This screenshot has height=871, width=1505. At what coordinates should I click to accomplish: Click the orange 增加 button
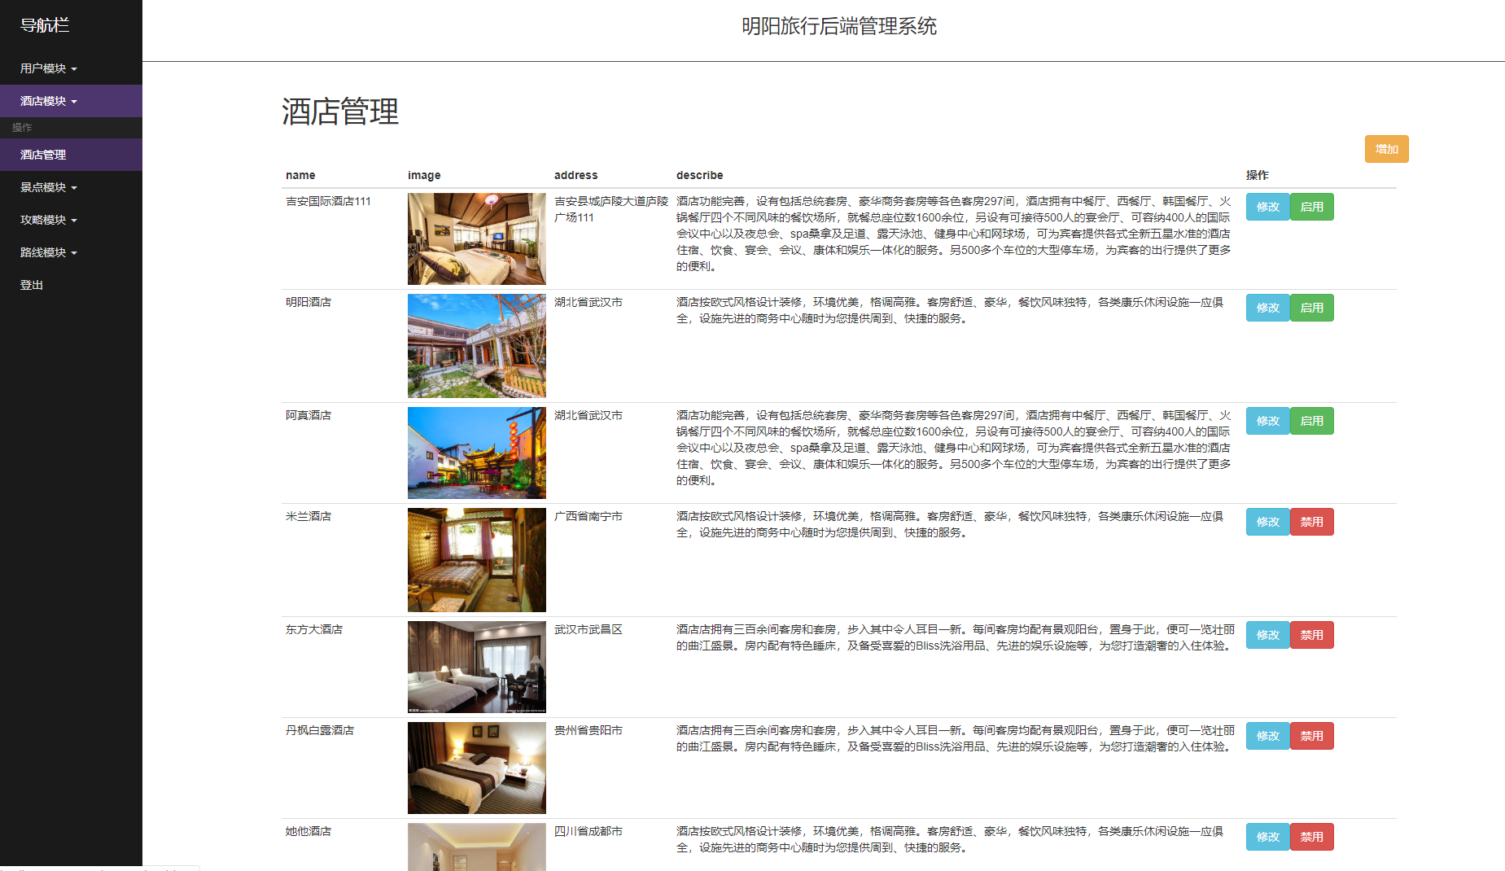1386,148
